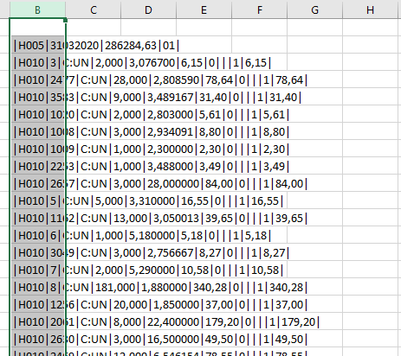Click row with 2,000|5,290000|10,58
This screenshot has width=401, height=356.
click(x=148, y=270)
